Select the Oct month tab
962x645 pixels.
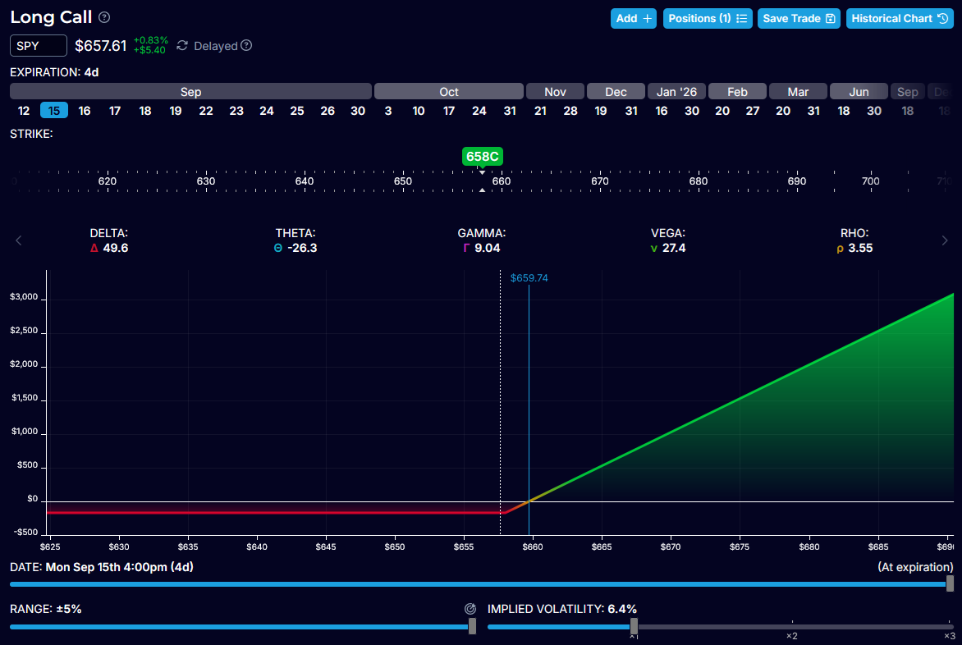point(448,91)
